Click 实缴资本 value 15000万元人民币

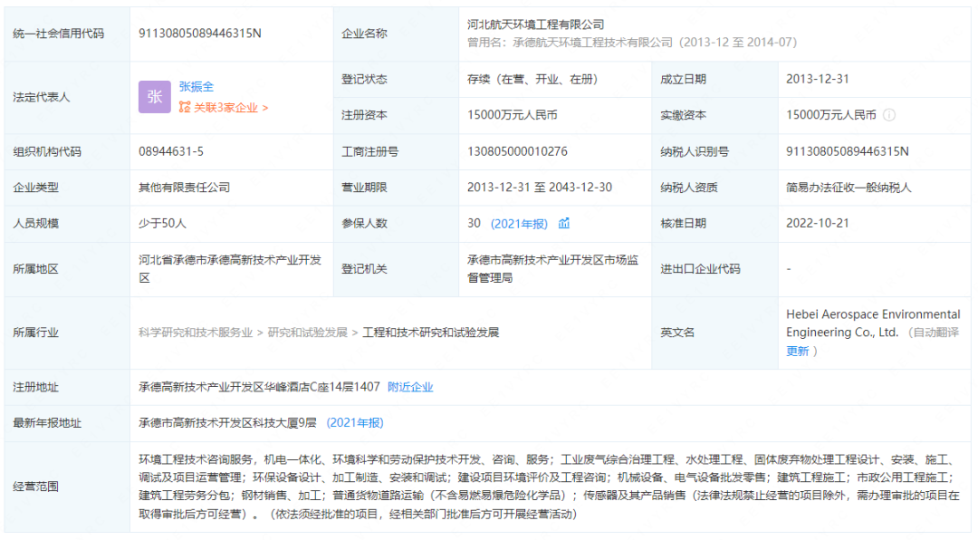(x=830, y=115)
